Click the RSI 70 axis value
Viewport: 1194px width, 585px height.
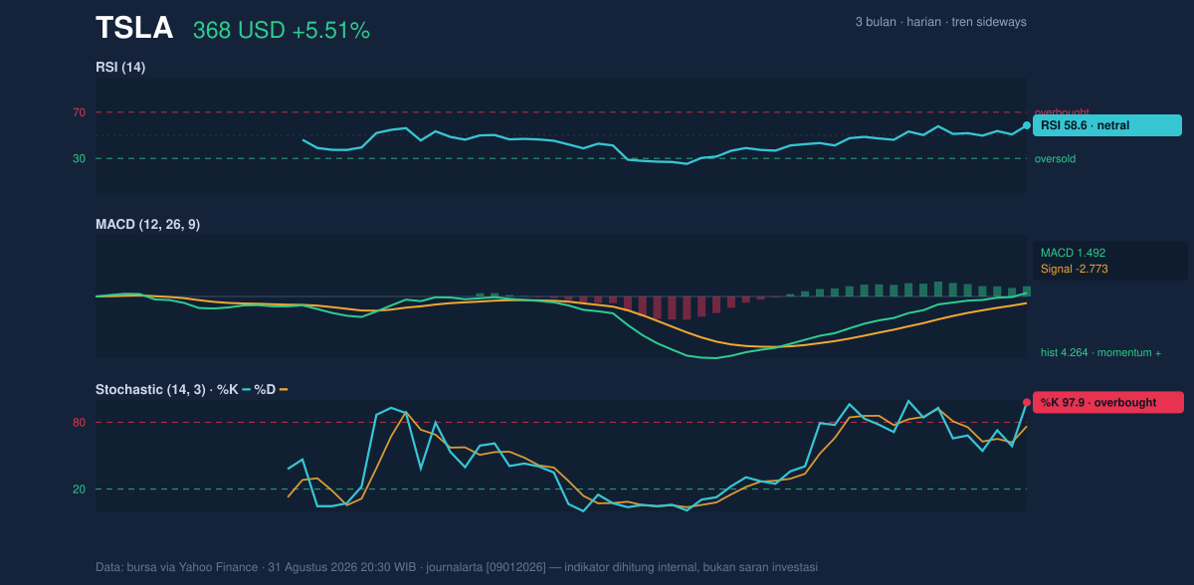coord(79,112)
